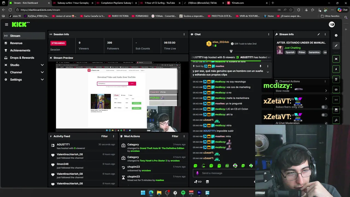Click limon246 in the Activity Feed

(63, 164)
